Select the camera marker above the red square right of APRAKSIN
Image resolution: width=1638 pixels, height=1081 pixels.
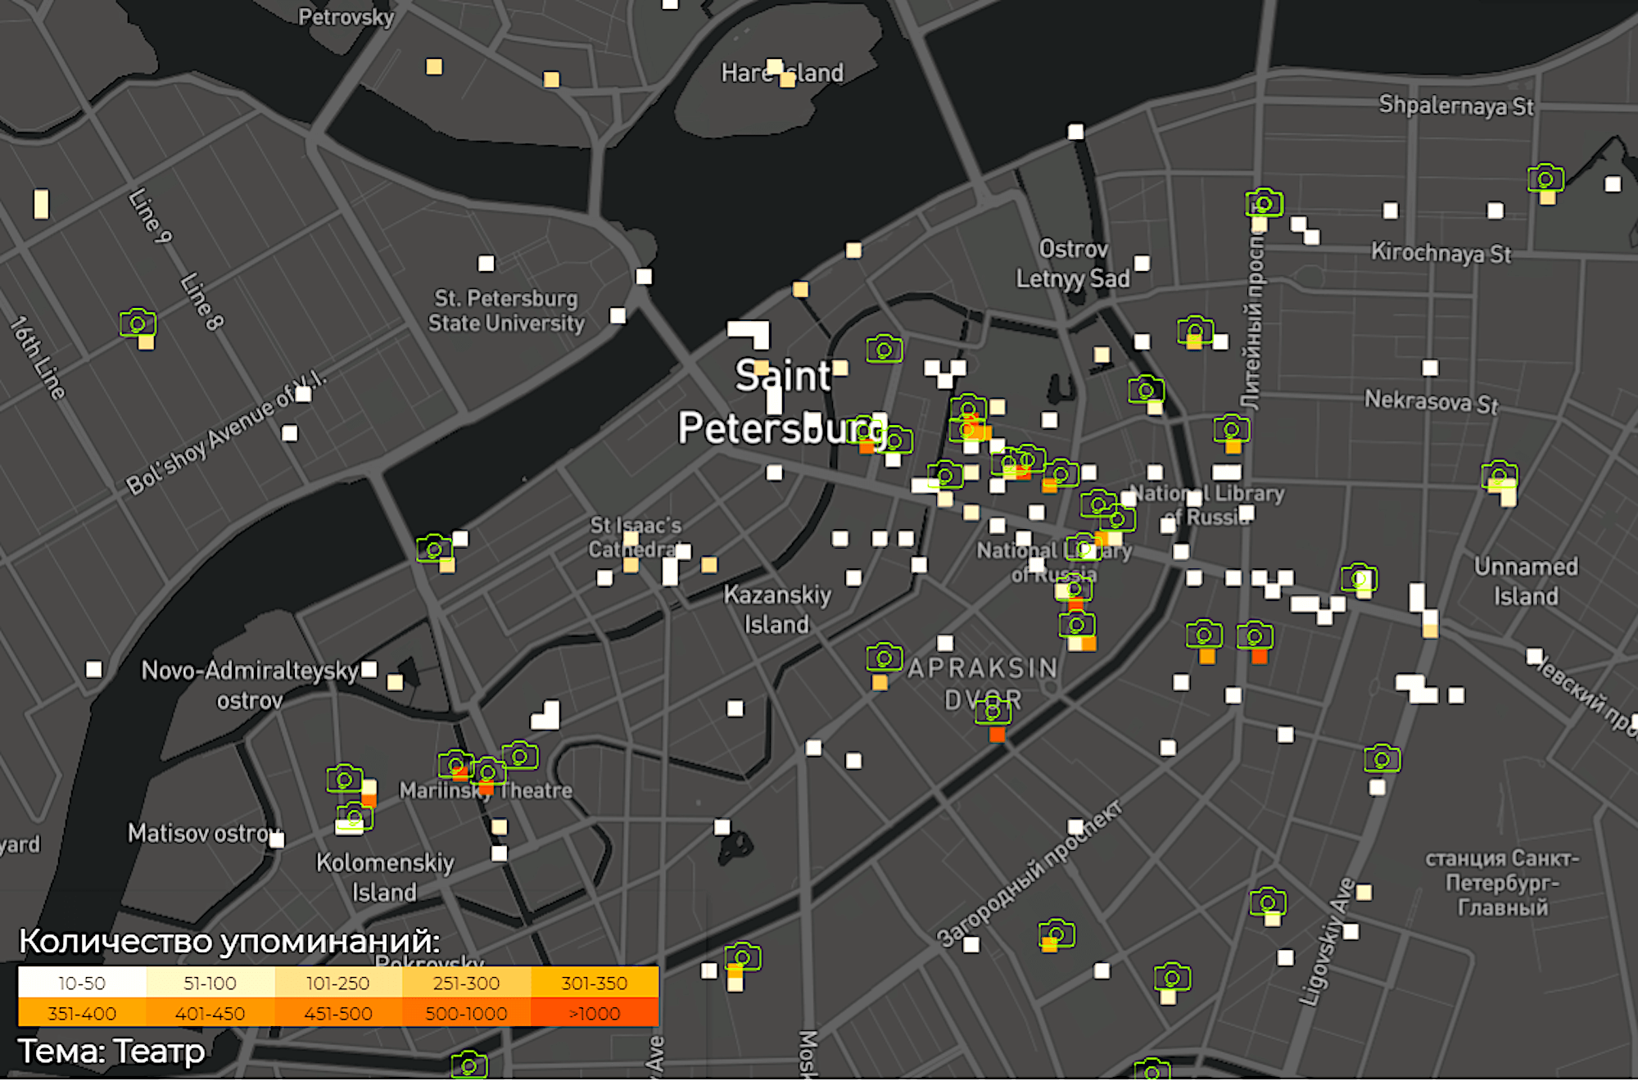[x=1255, y=635]
